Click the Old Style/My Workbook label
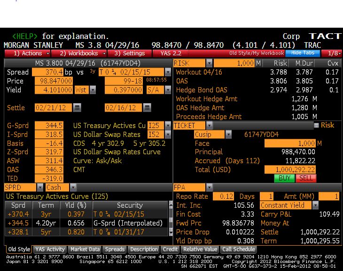The width and height of the screenshot is (343, 271). coord(257,53)
